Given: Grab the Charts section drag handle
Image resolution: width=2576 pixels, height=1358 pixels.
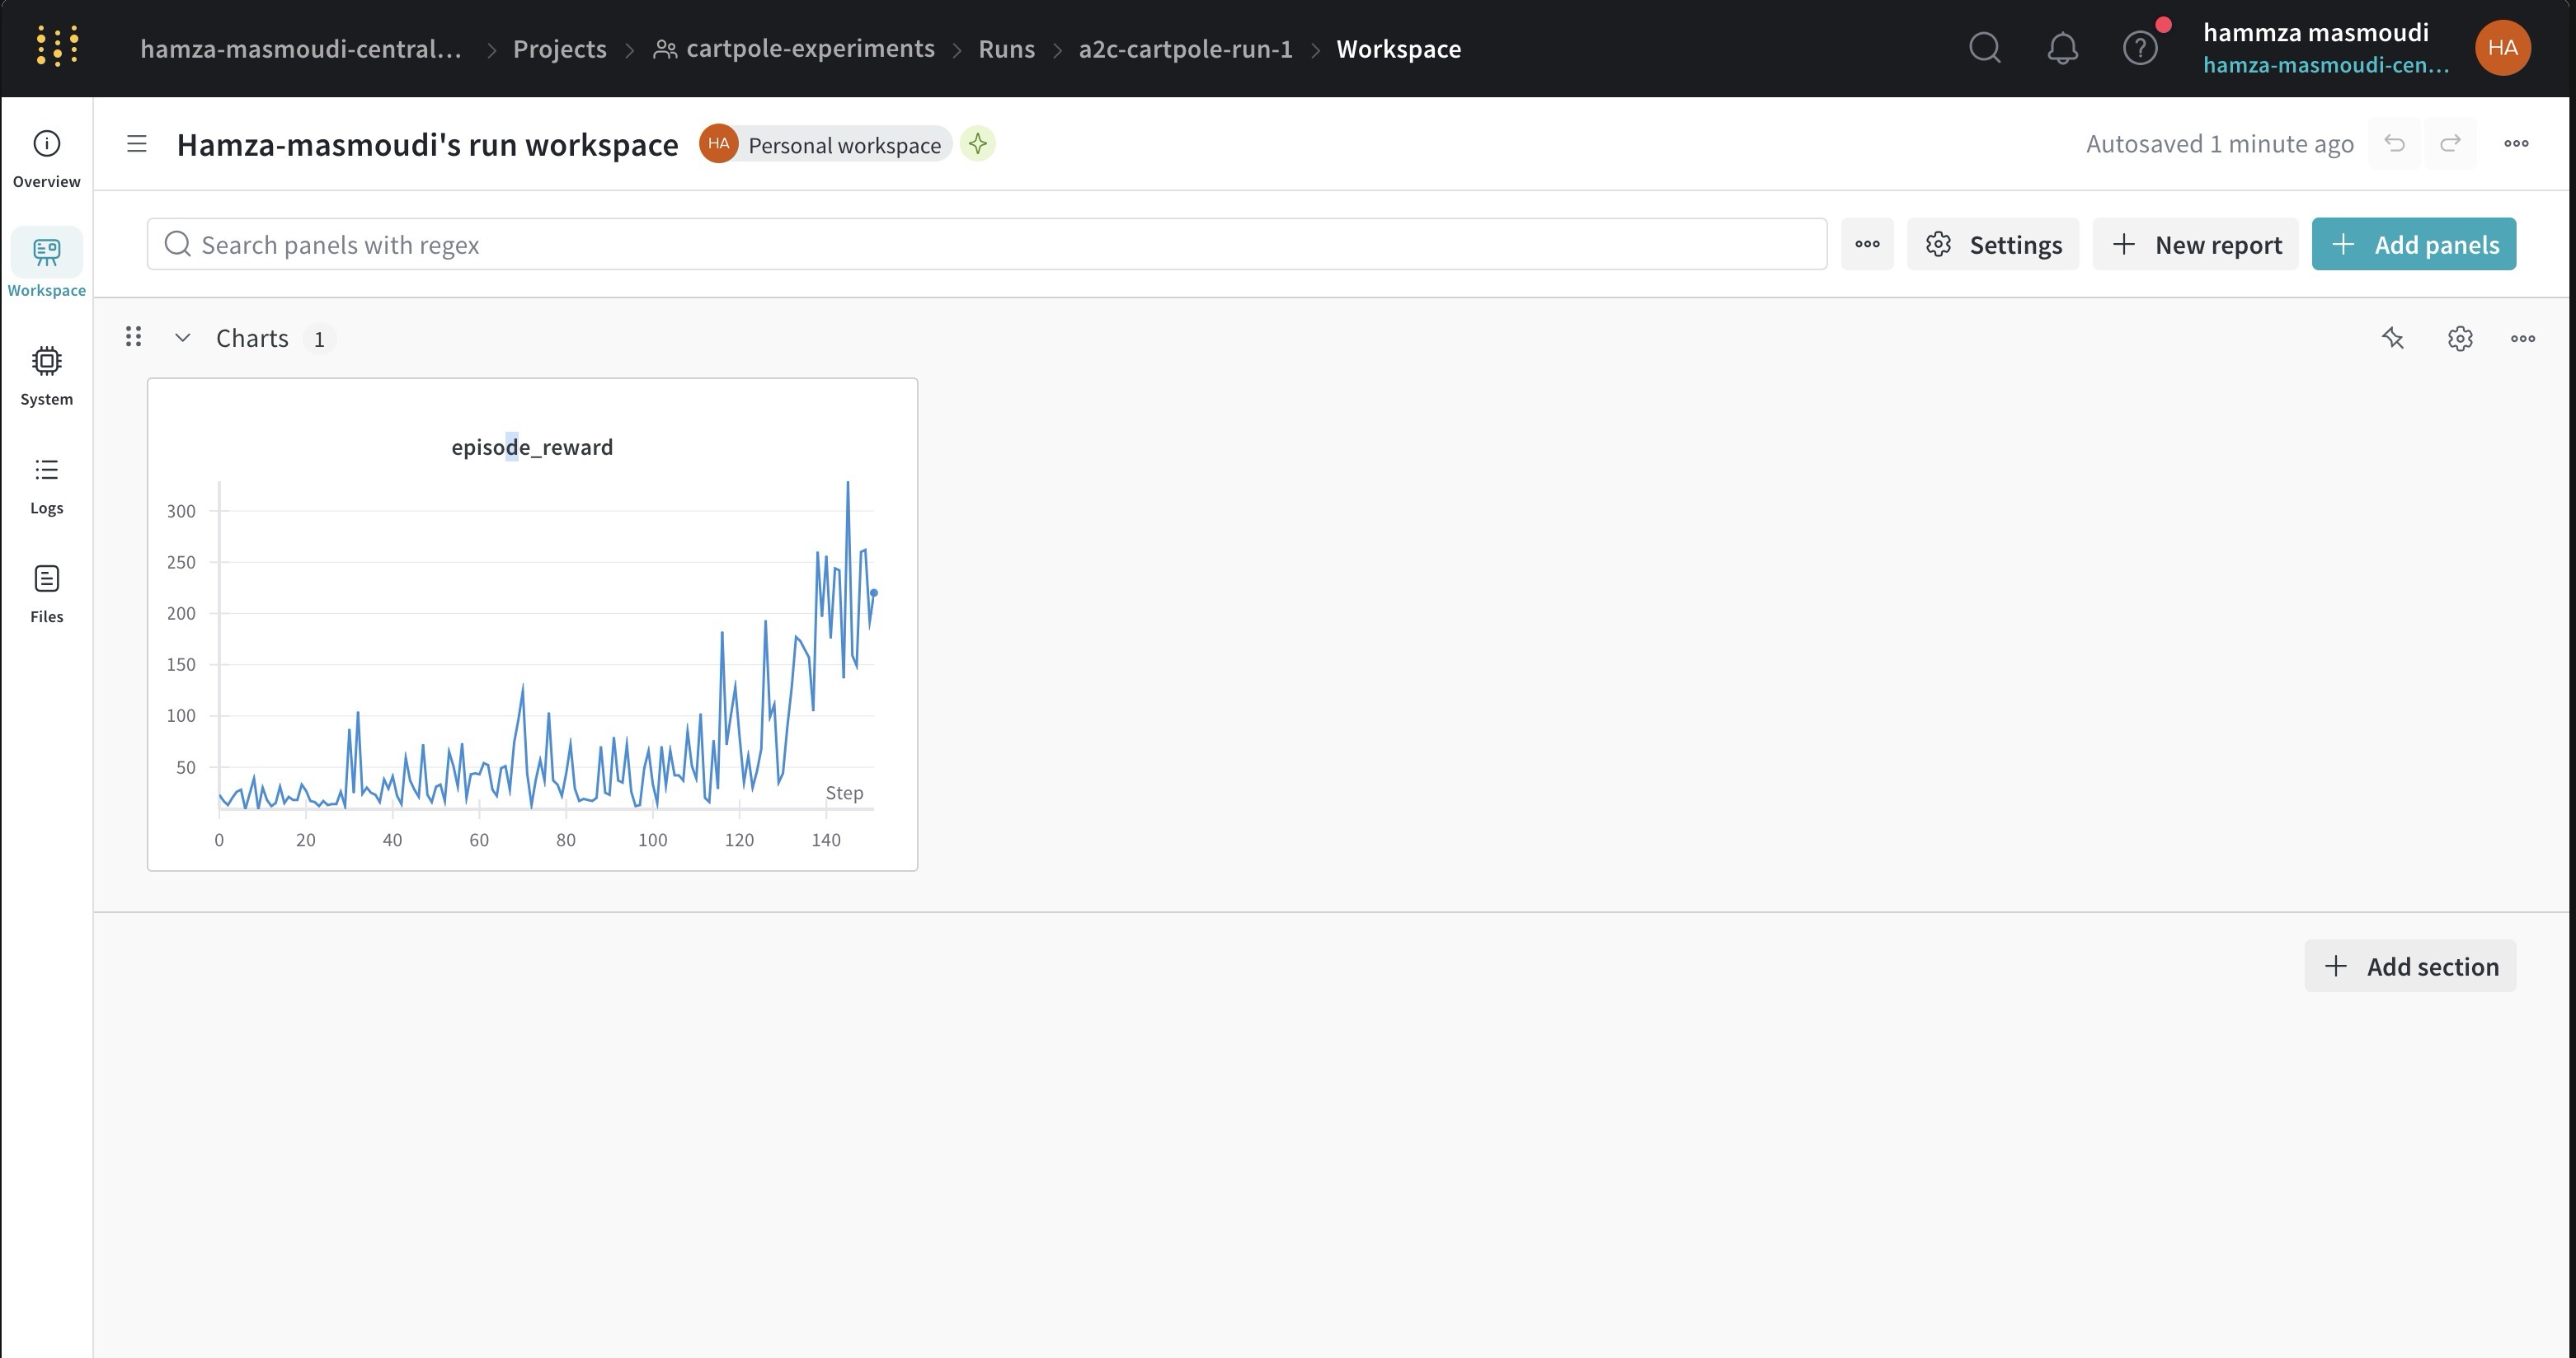Looking at the screenshot, I should tap(133, 337).
